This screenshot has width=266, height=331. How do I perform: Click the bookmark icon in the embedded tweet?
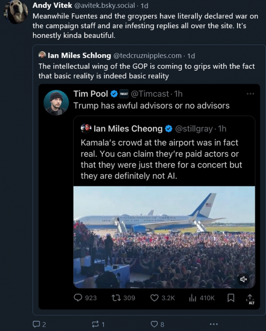[231, 298]
